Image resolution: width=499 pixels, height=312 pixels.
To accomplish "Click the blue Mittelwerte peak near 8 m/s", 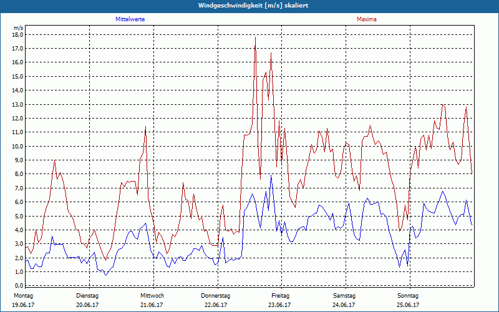I will click(x=271, y=175).
